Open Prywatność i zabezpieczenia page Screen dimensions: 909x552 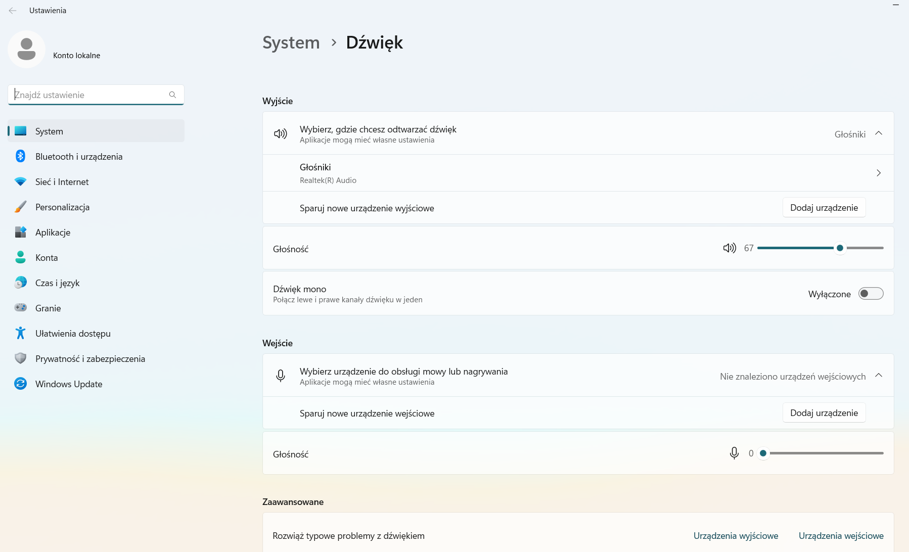90,359
